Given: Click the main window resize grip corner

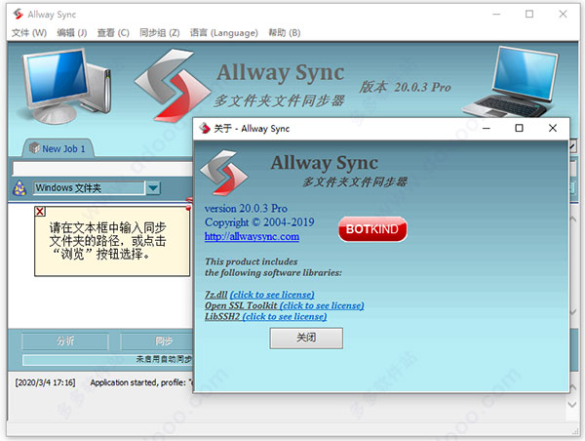Looking at the screenshot, I should pos(575,432).
